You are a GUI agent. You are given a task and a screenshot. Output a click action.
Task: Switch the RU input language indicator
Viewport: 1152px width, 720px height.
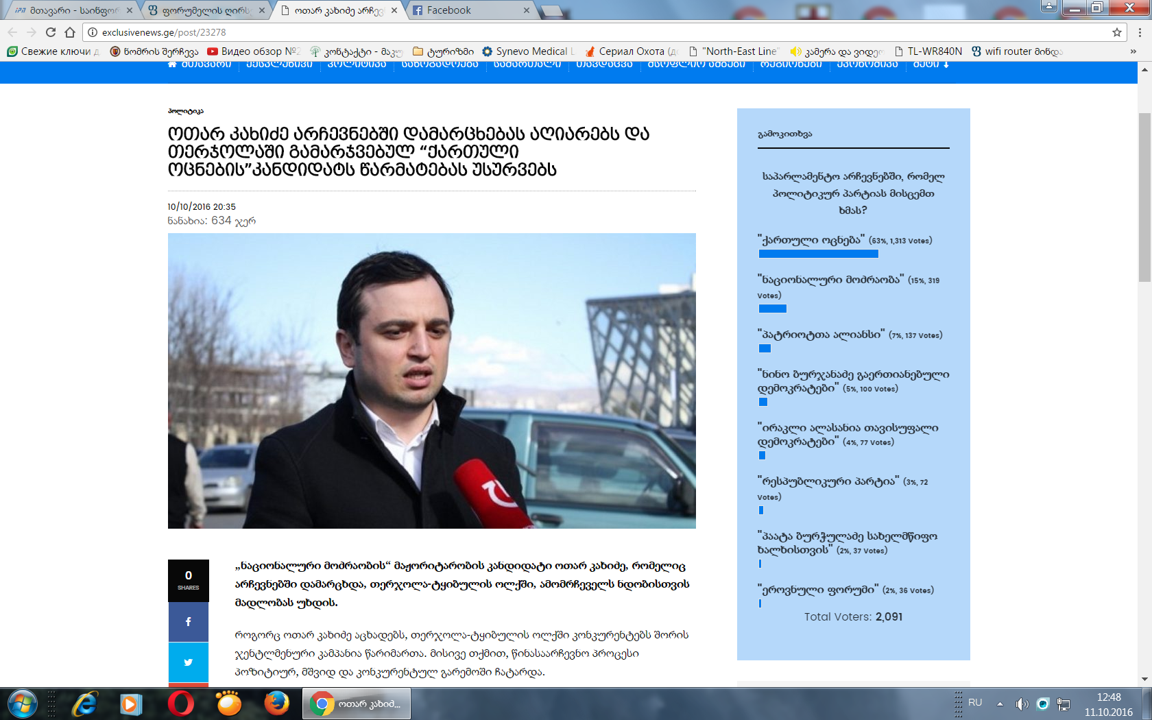click(x=975, y=703)
